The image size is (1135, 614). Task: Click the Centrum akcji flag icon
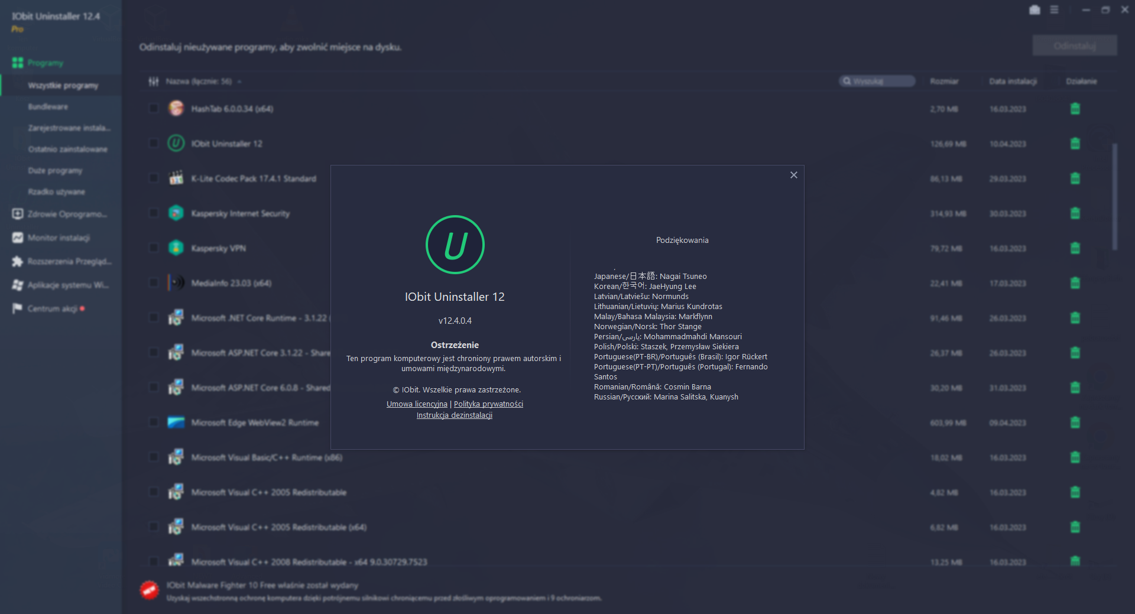click(18, 308)
